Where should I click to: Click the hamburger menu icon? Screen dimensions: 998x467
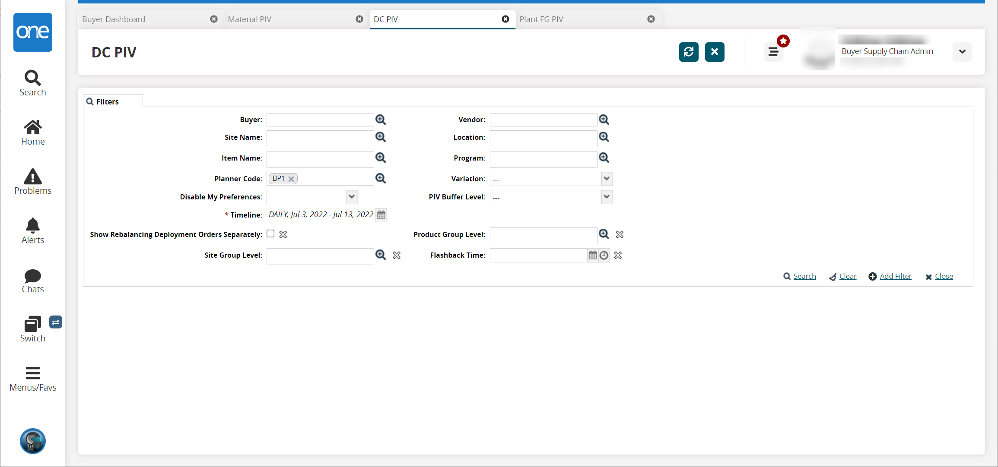click(x=772, y=51)
